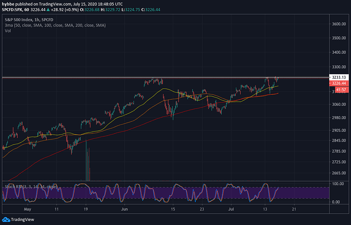Click the TradingView cloud logo icon
Viewport: 351px width, 225px height.
click(x=6, y=219)
